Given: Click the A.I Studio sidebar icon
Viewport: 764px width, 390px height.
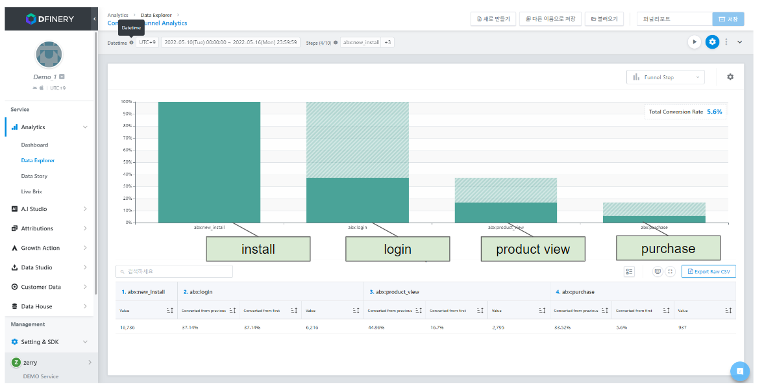Looking at the screenshot, I should [x=14, y=209].
